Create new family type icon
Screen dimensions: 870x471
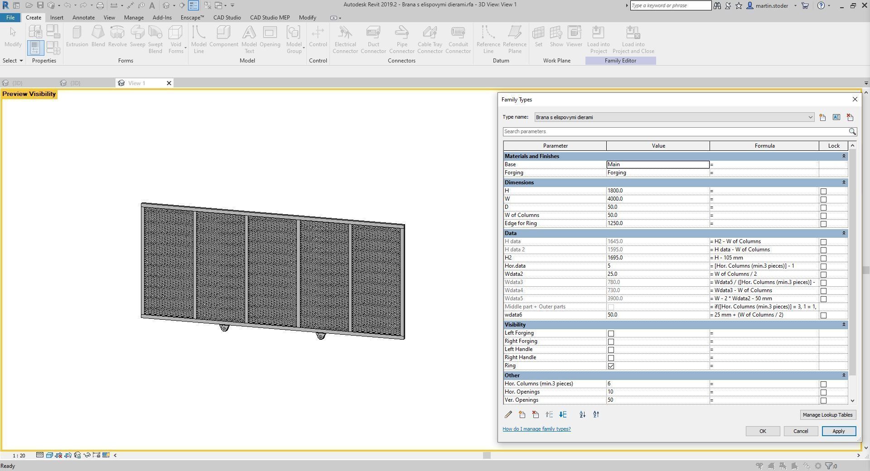[x=823, y=117]
